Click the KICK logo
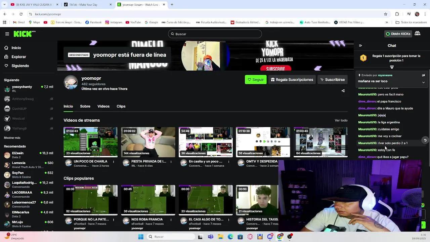430x242 pixels. click(x=25, y=34)
